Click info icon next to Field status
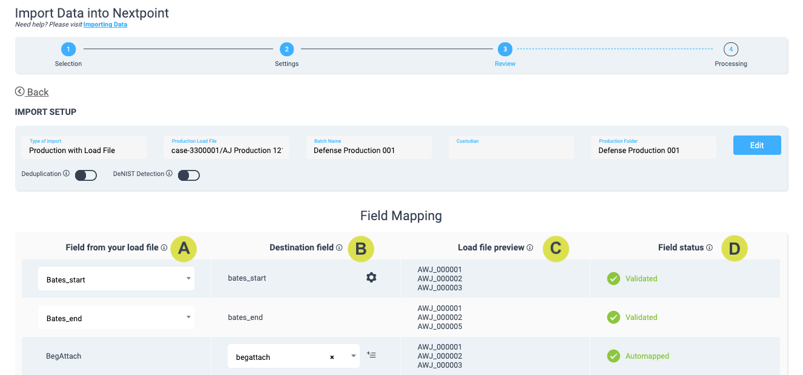The height and width of the screenshot is (375, 803). pyautogui.click(x=709, y=247)
